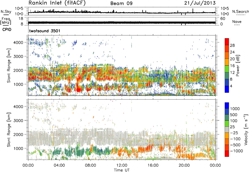
Task: Click the "18" frequency axis tick
Action: pyautogui.click(x=21, y=19)
